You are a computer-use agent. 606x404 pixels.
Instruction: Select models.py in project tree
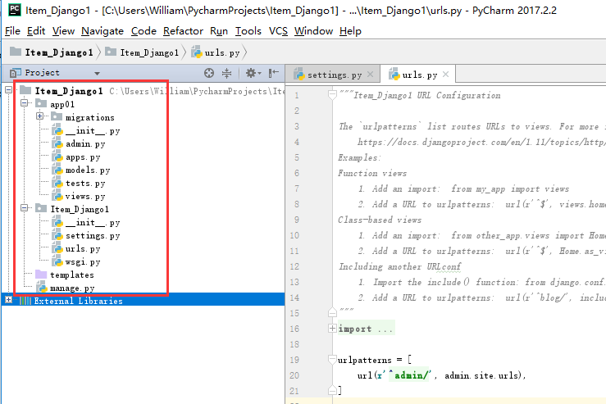coord(88,170)
